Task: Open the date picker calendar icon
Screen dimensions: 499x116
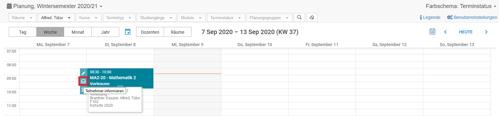Action: 128,32
